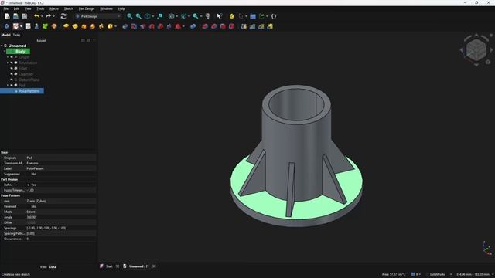This screenshot has width=495, height=278.
Task: Toggle visibility of Pad feature
Action: [x=12, y=86]
